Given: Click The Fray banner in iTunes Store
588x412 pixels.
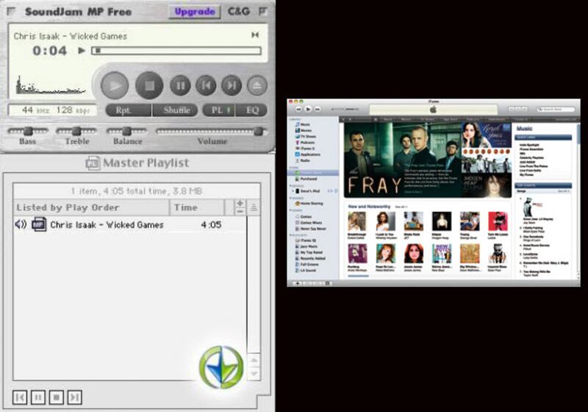Looking at the screenshot, I should pyautogui.click(x=402, y=160).
